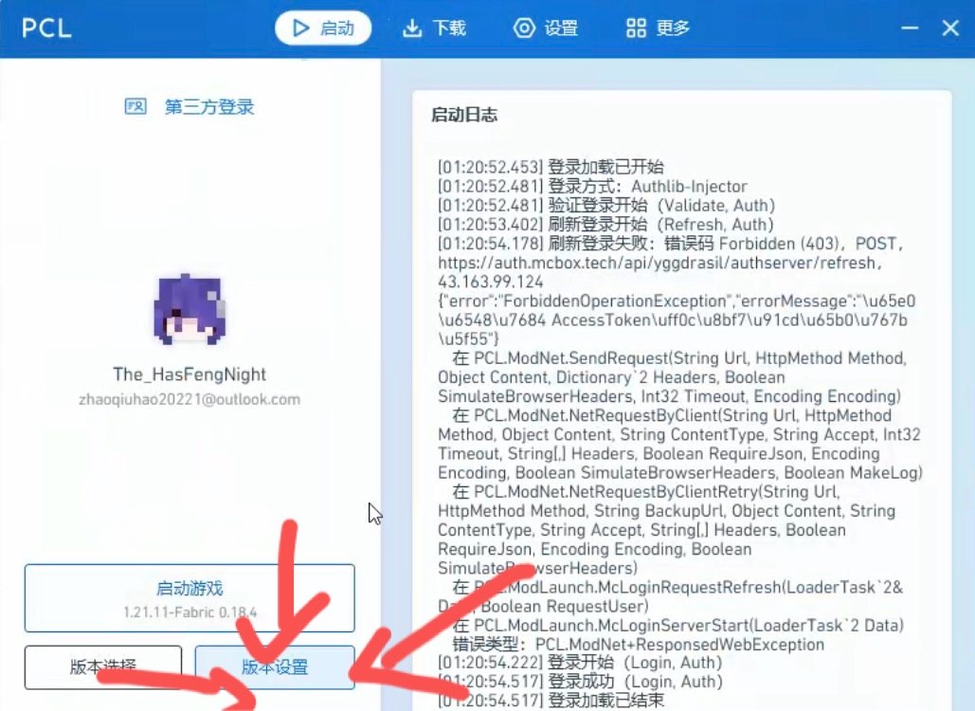Click the PCL.ModNet.SendRequest stack trace line
Image resolution: width=975 pixels, height=711 pixels.
tap(672, 377)
